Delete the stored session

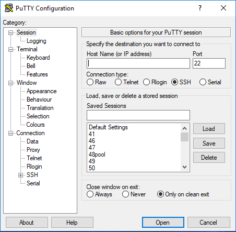(209, 158)
